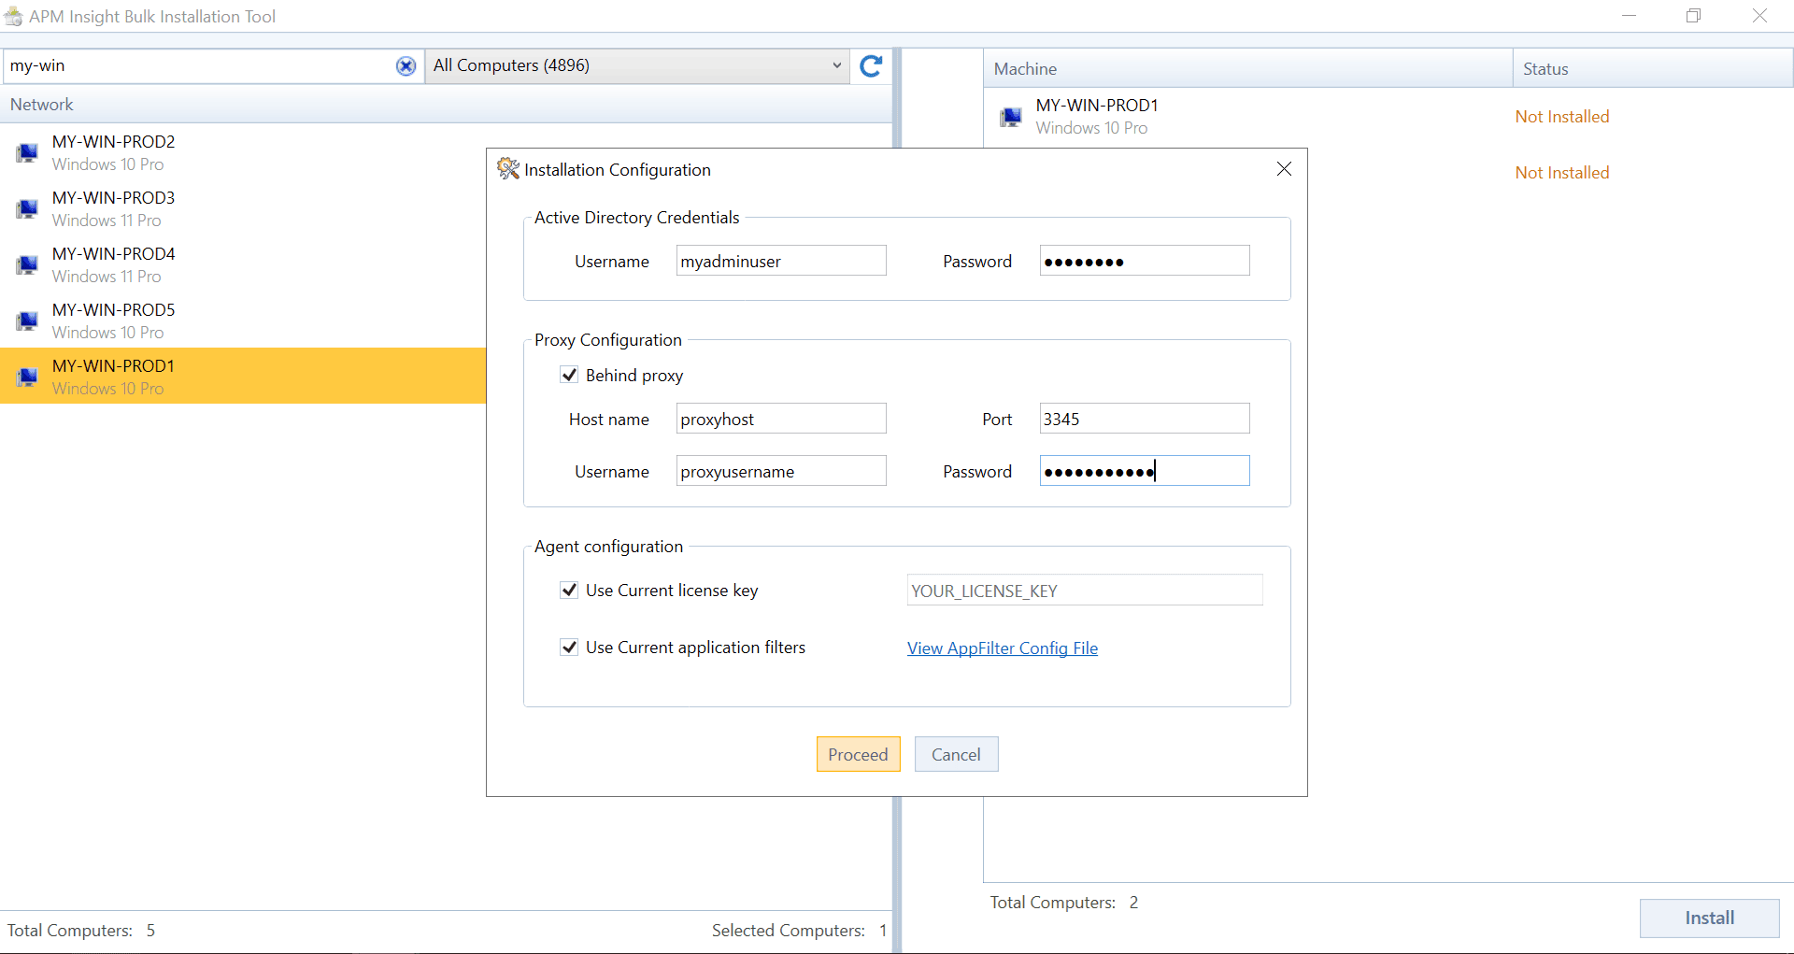The height and width of the screenshot is (954, 1794).
Task: Click the APM Insight title bar icon
Action: [x=13, y=16]
